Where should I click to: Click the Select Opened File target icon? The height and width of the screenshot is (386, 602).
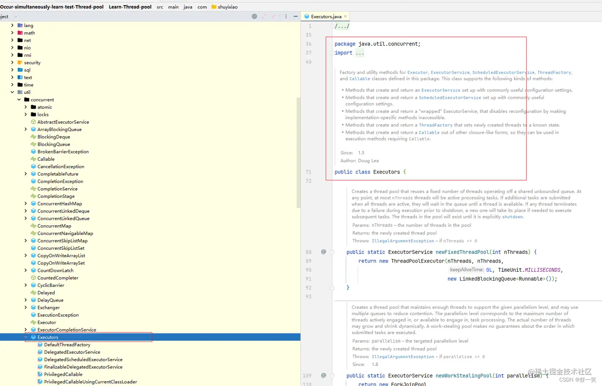(254, 16)
